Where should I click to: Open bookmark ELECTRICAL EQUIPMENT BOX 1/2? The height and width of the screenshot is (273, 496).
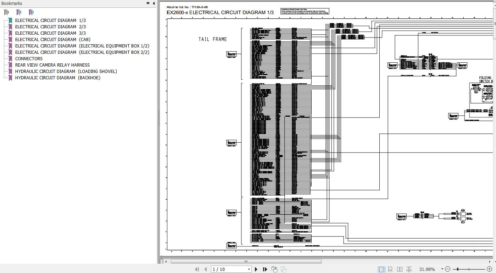[x=82, y=46]
